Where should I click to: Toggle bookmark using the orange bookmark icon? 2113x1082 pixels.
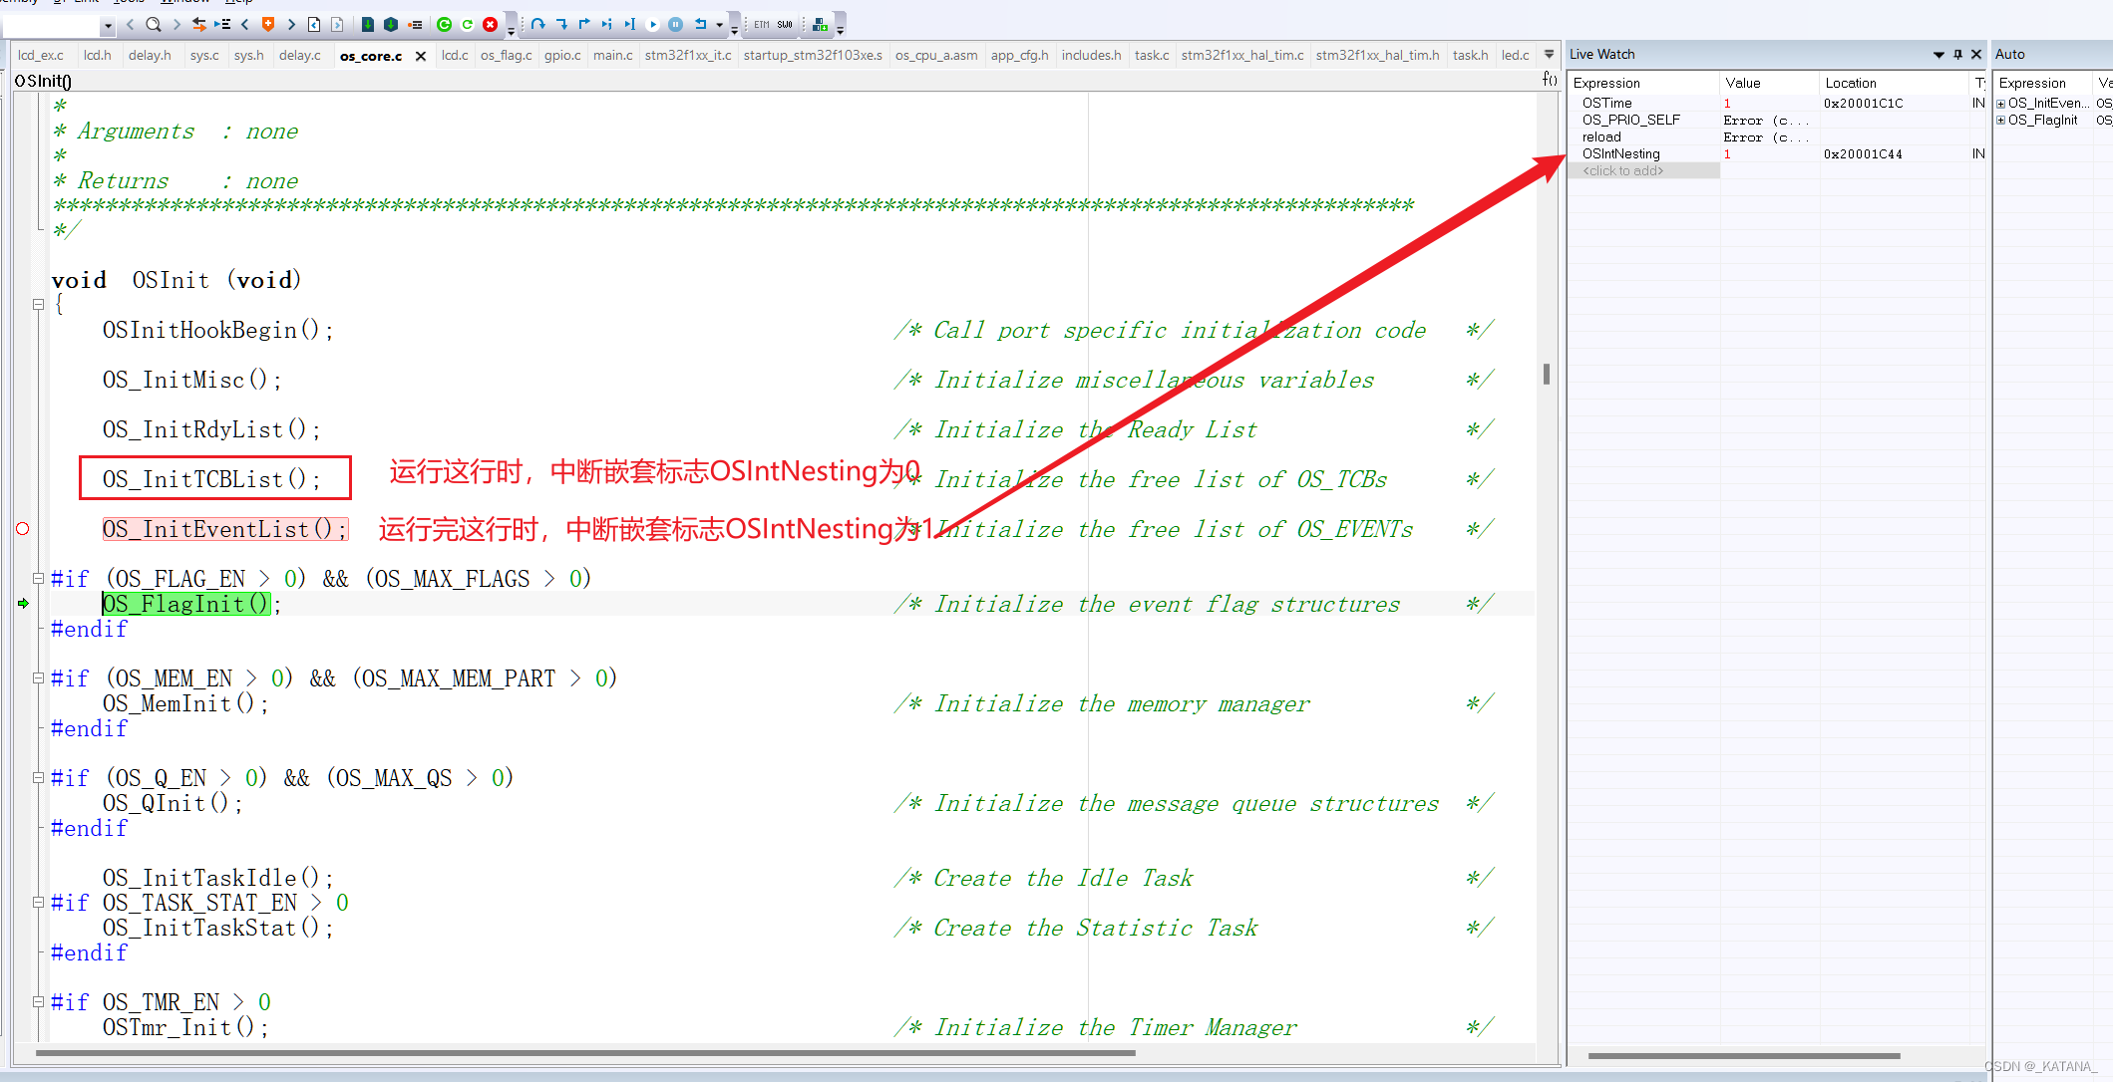point(267,24)
